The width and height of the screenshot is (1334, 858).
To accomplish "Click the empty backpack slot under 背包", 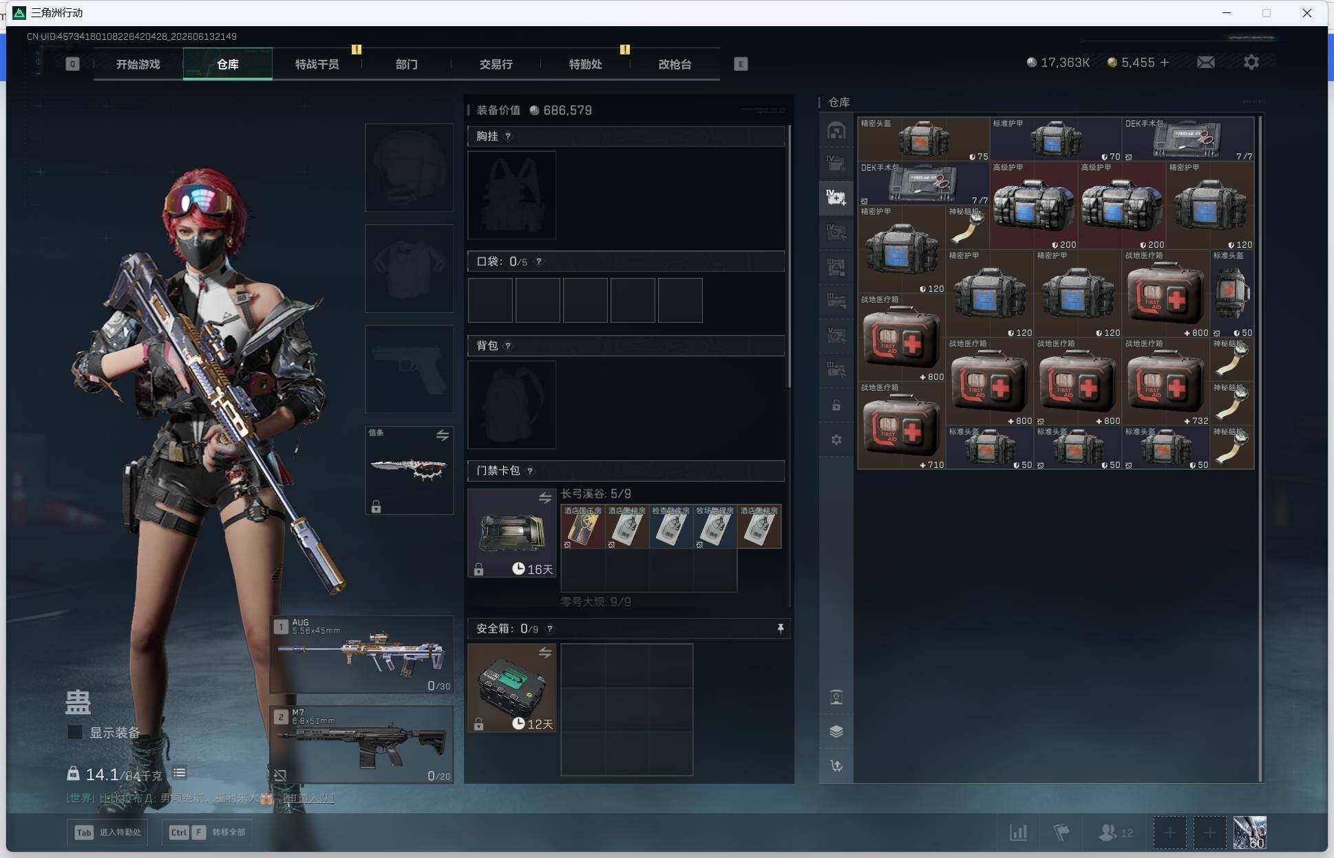I will click(x=511, y=405).
